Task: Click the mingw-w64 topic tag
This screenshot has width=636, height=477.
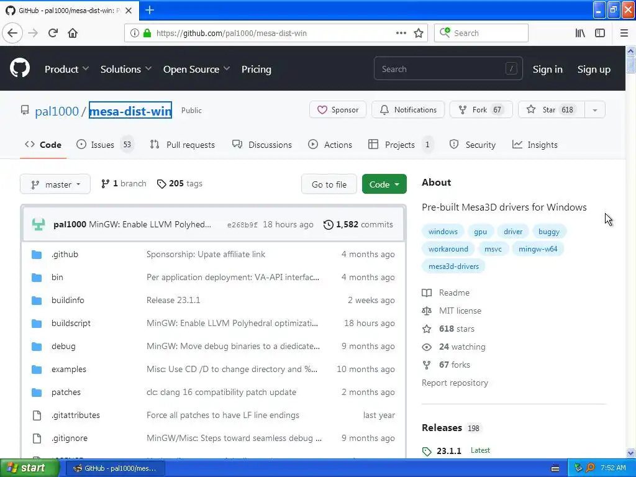Action: [x=538, y=249]
